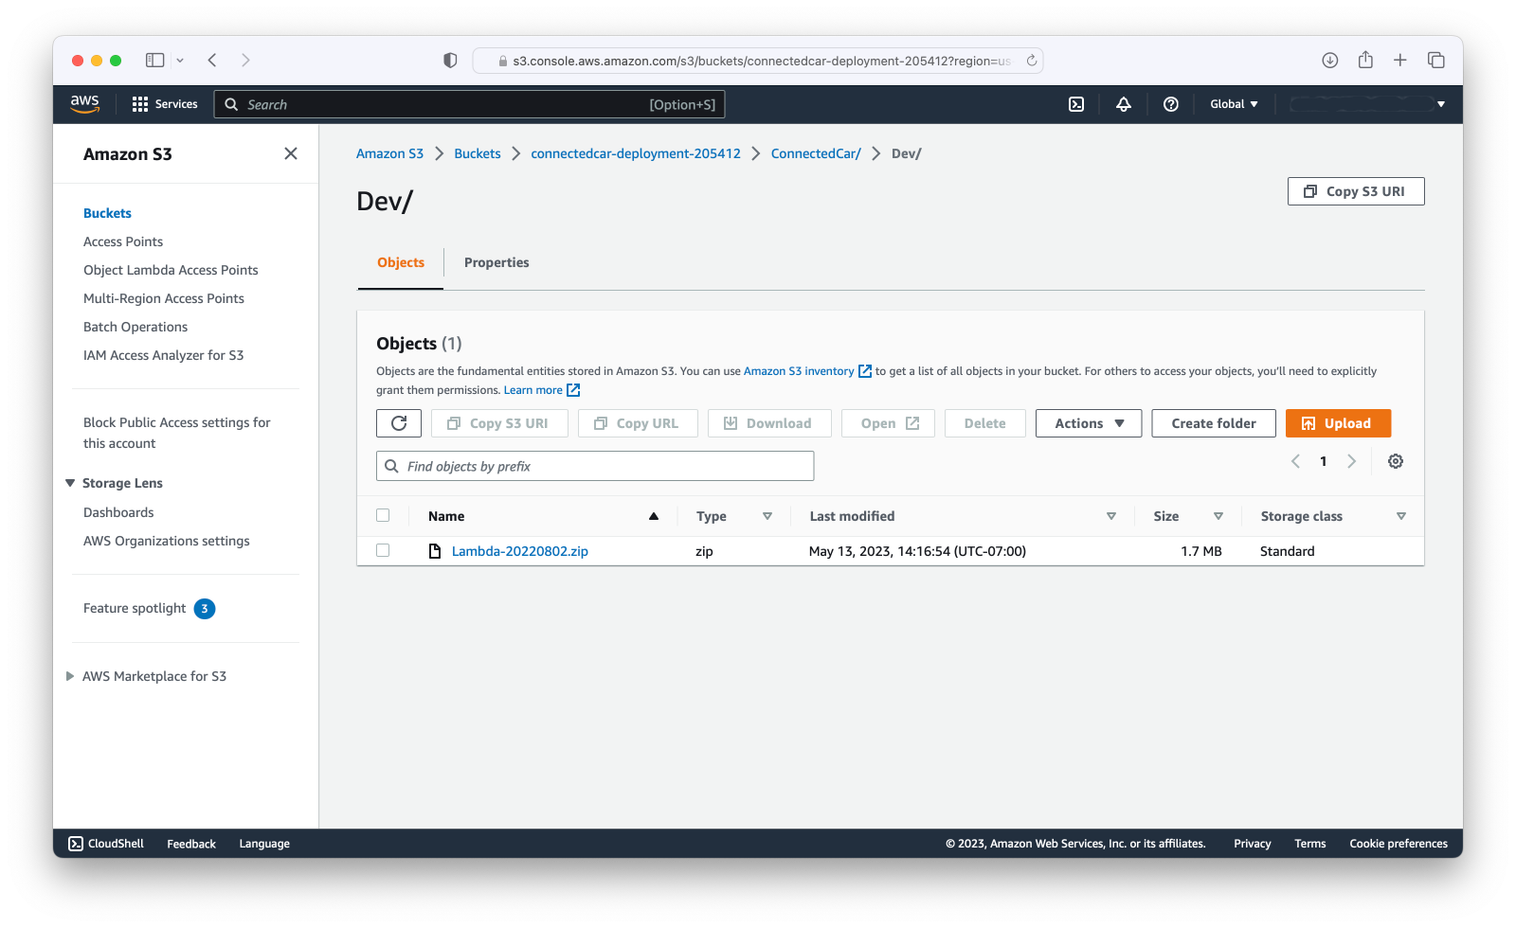Open the Amazon S3 breadcrumb link

click(x=389, y=153)
